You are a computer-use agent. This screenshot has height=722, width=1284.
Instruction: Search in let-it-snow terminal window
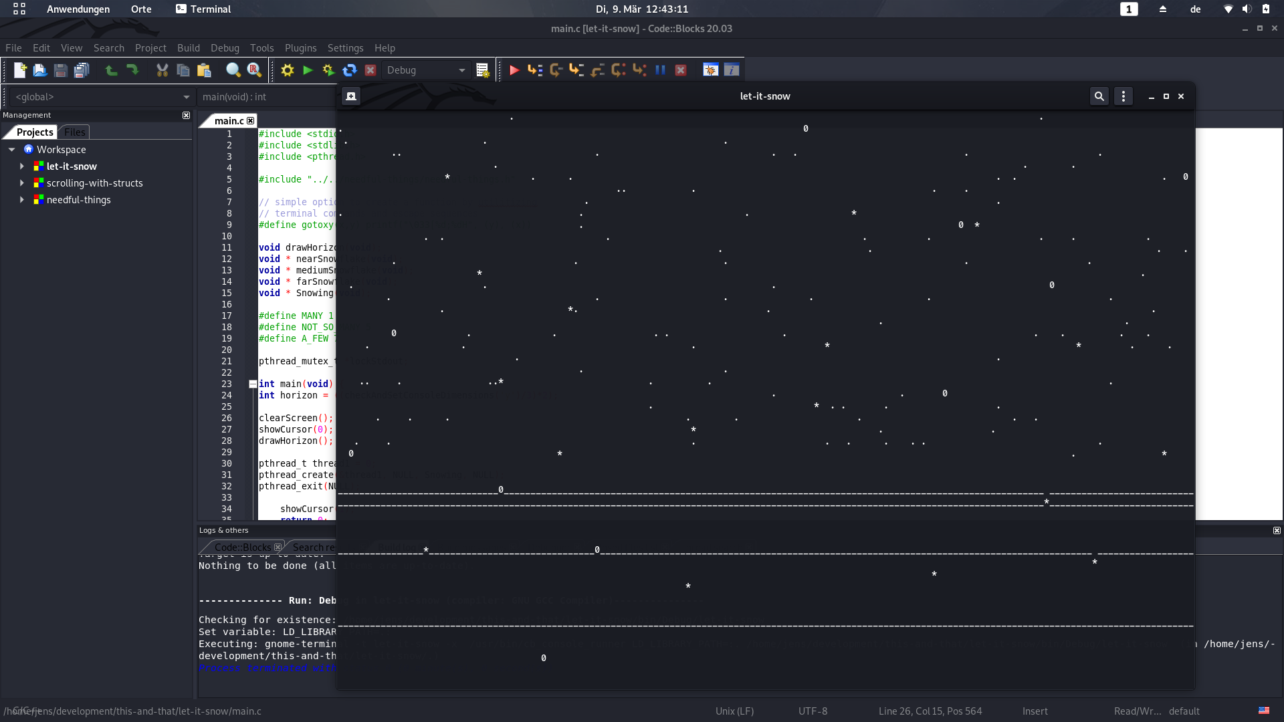[1099, 96]
